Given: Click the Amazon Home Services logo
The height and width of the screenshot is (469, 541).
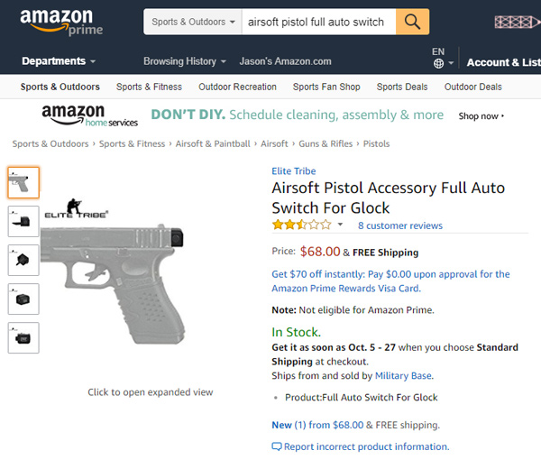Looking at the screenshot, I should click(x=90, y=115).
